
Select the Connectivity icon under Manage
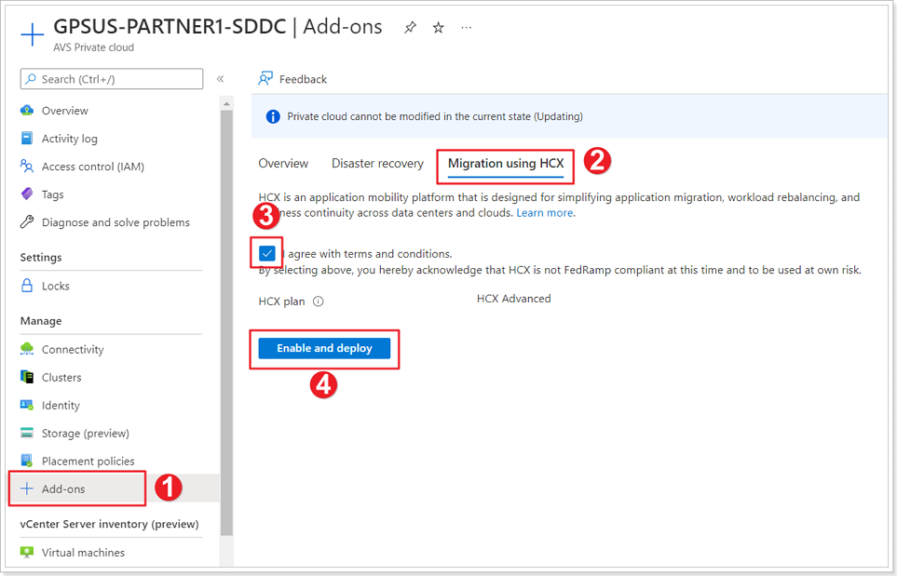click(28, 349)
